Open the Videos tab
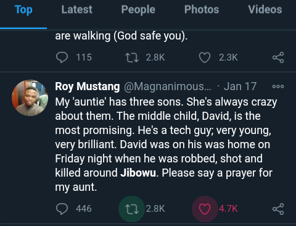 [x=265, y=10]
